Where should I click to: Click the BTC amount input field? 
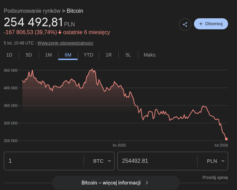coord(43,161)
